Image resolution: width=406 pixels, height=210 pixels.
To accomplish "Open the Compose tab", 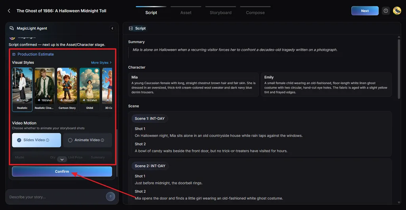I will click(255, 12).
